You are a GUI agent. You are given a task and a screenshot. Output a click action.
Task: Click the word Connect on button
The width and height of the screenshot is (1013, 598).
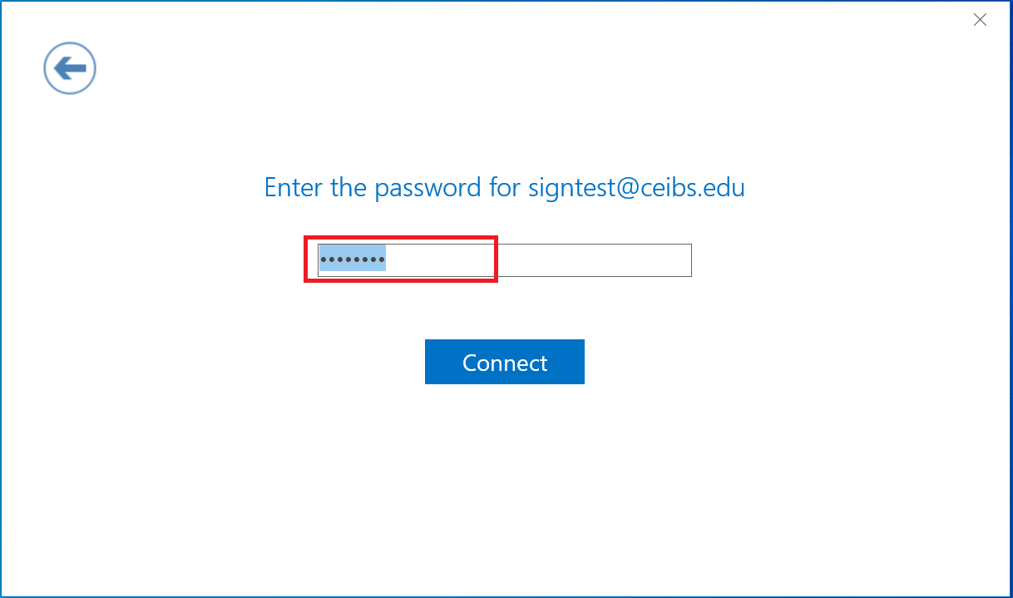click(x=505, y=363)
